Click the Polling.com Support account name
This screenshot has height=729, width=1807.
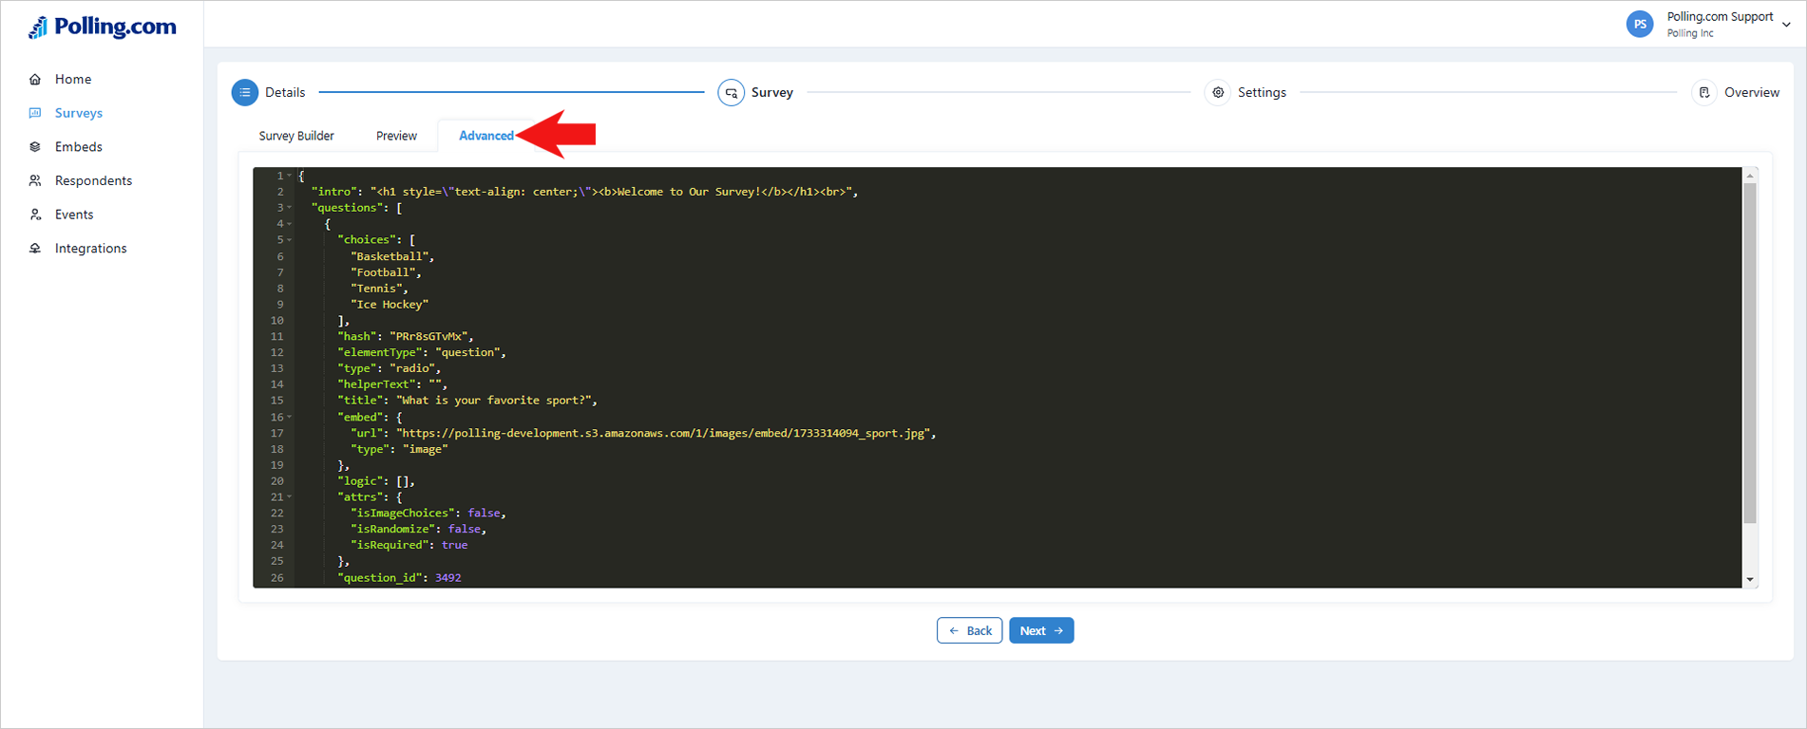tap(1720, 17)
